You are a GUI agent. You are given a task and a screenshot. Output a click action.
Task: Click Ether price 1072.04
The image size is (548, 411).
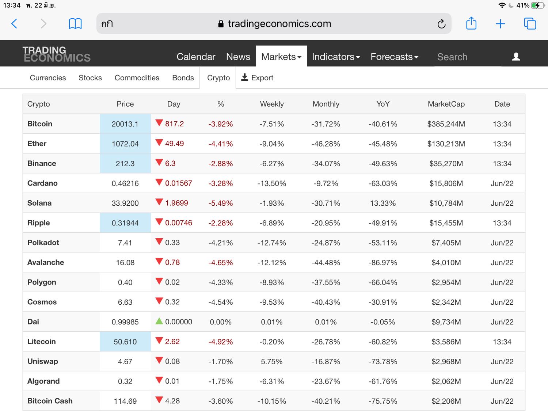tap(125, 144)
